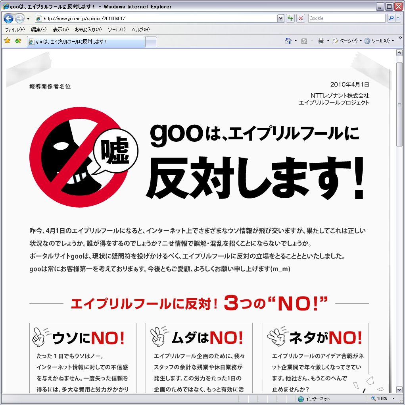Expand the feeds dropdown arrow
Image resolution: width=405 pixels, height=405 pixels.
(312, 41)
